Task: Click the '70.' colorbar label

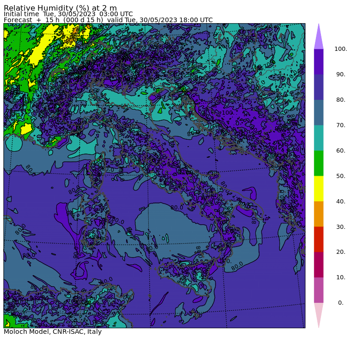Action: (x=340, y=125)
